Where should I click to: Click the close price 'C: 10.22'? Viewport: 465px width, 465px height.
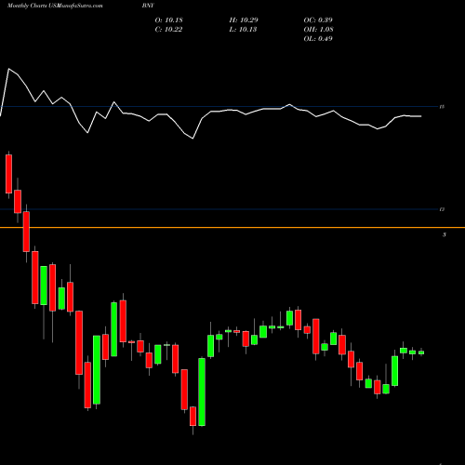click(168, 30)
